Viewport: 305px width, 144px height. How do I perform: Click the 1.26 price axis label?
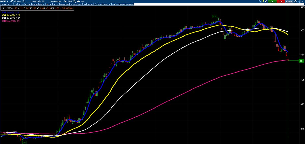302,80
